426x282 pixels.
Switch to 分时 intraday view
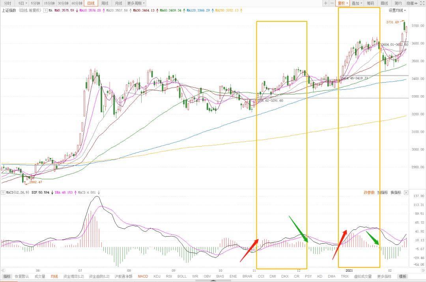7,3
